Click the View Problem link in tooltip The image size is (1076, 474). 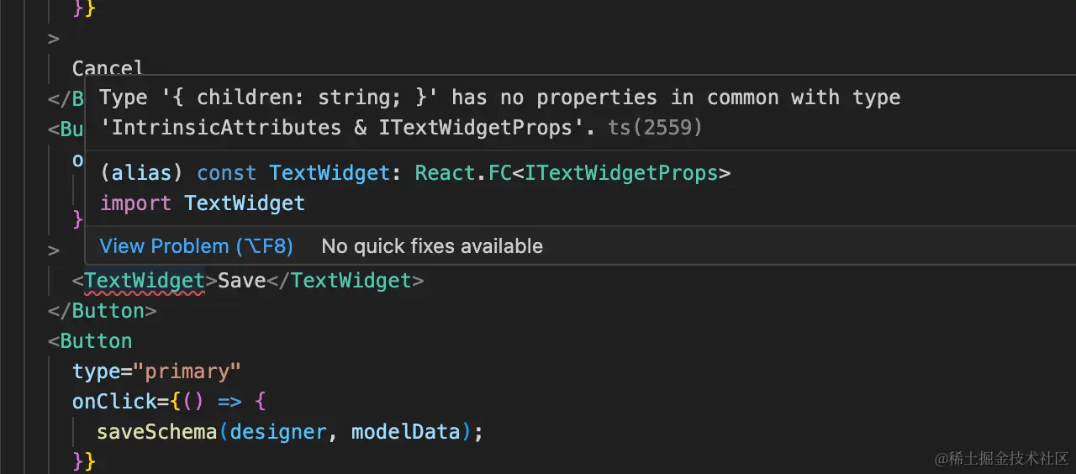pos(196,246)
